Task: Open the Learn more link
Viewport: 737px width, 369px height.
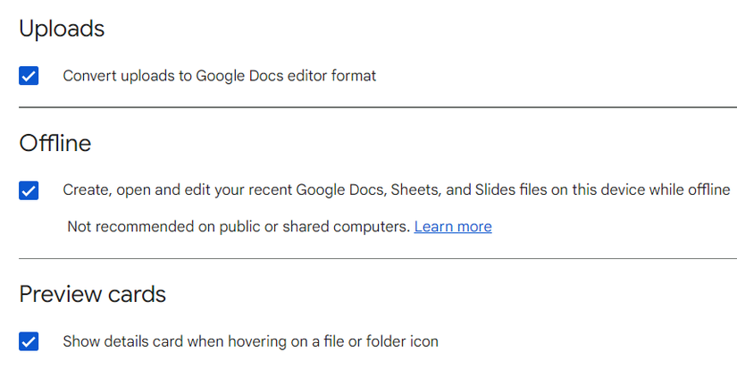Action: coord(453,227)
